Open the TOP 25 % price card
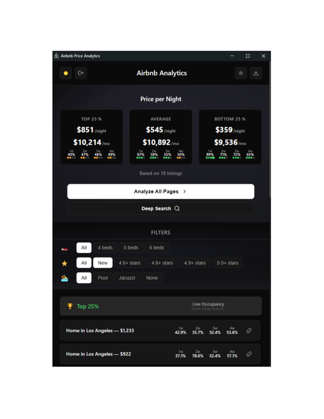The width and height of the screenshot is (324, 419). click(x=91, y=137)
